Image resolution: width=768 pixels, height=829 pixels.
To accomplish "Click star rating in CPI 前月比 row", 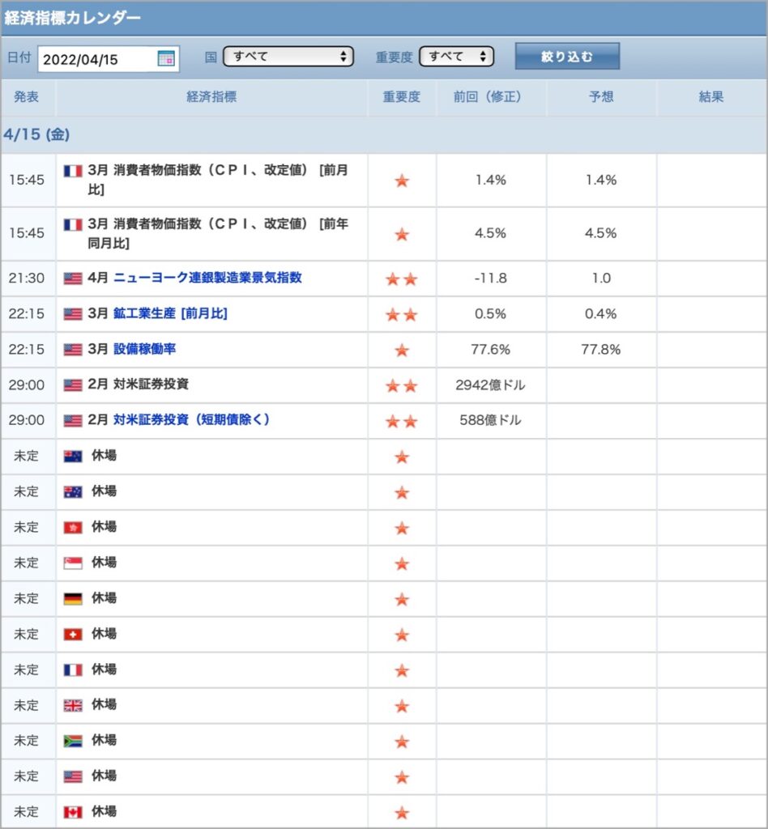I will pyautogui.click(x=402, y=181).
